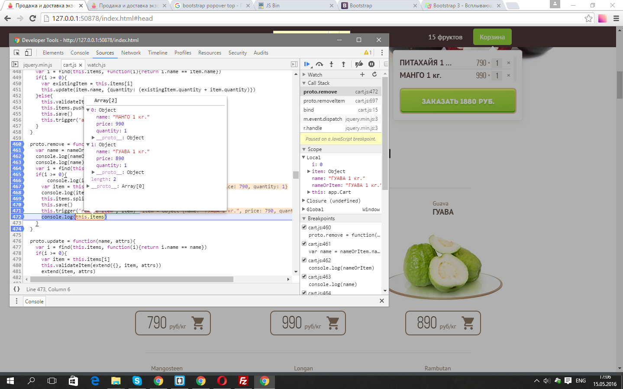Click the source editor horizontal scrollbar
The width and height of the screenshot is (623, 389).
132,279
